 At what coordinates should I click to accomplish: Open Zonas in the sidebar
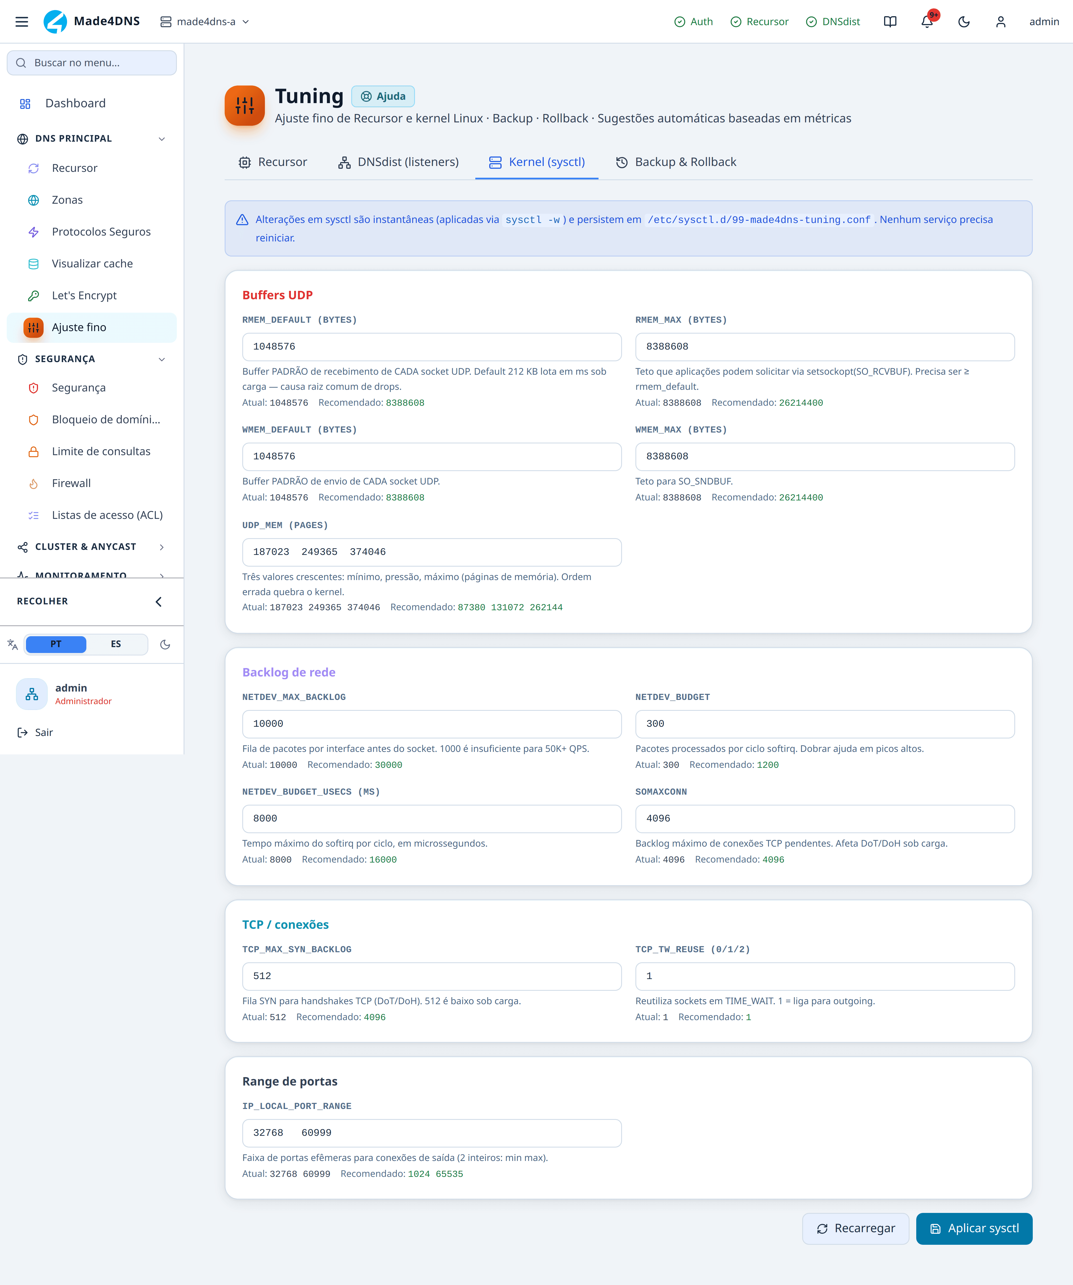coord(92,200)
